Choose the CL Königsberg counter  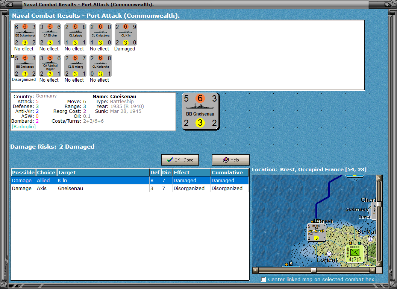(100, 35)
